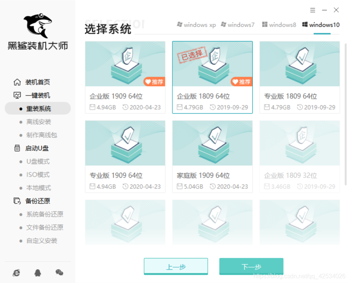Click the shark logo image

38,26
